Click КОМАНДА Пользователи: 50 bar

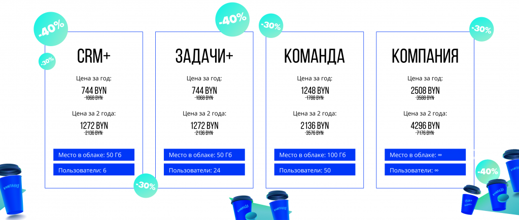(x=315, y=169)
